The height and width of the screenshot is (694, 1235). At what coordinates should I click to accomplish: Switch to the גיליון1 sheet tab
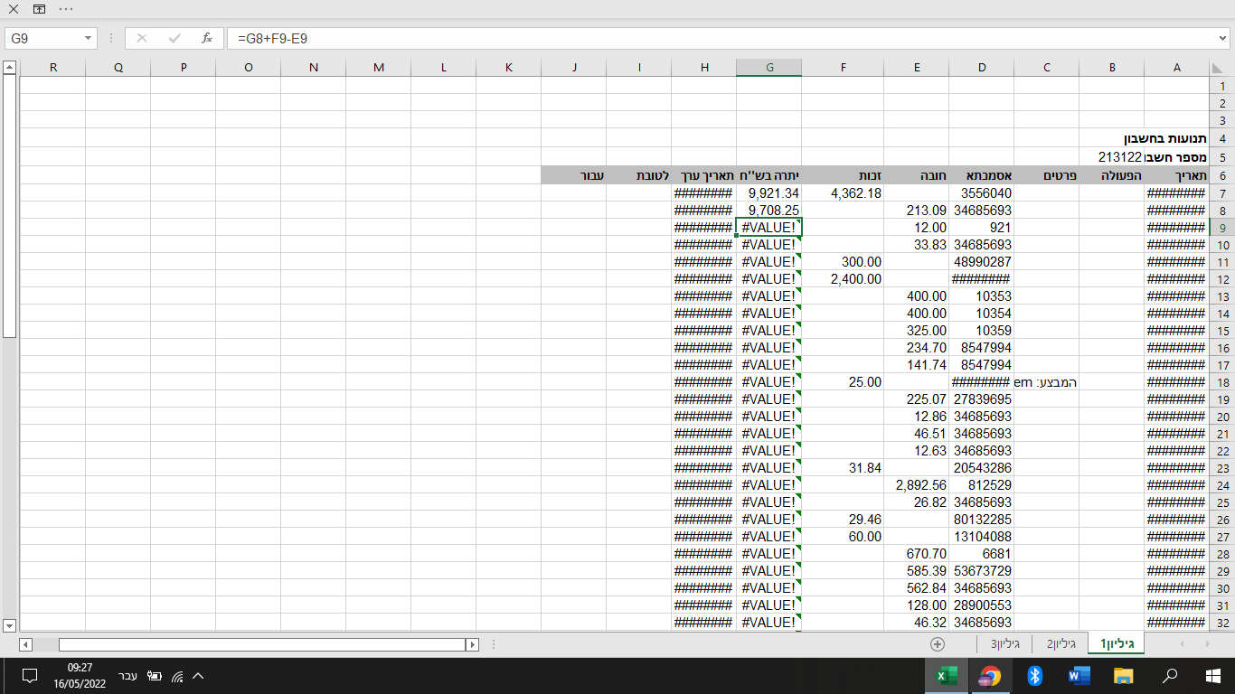coord(1117,644)
